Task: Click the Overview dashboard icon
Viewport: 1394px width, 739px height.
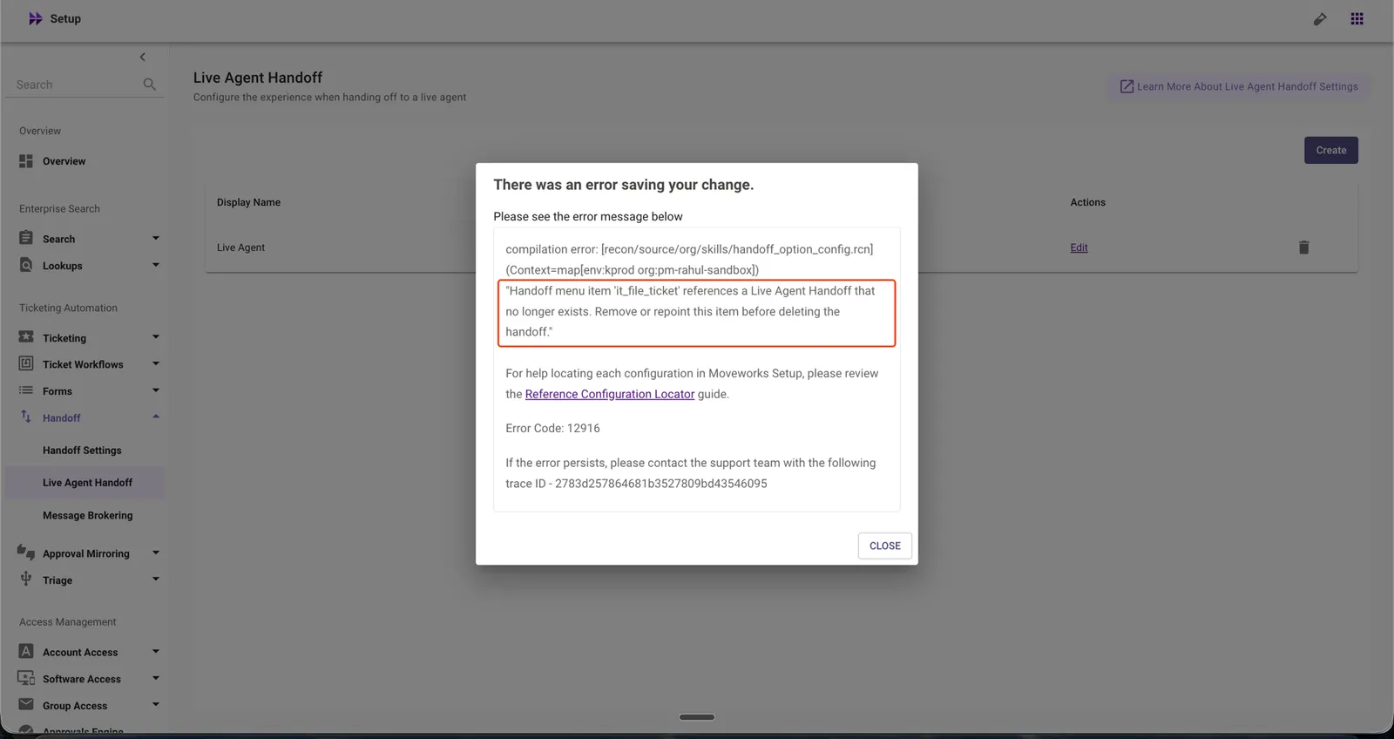Action: [26, 161]
